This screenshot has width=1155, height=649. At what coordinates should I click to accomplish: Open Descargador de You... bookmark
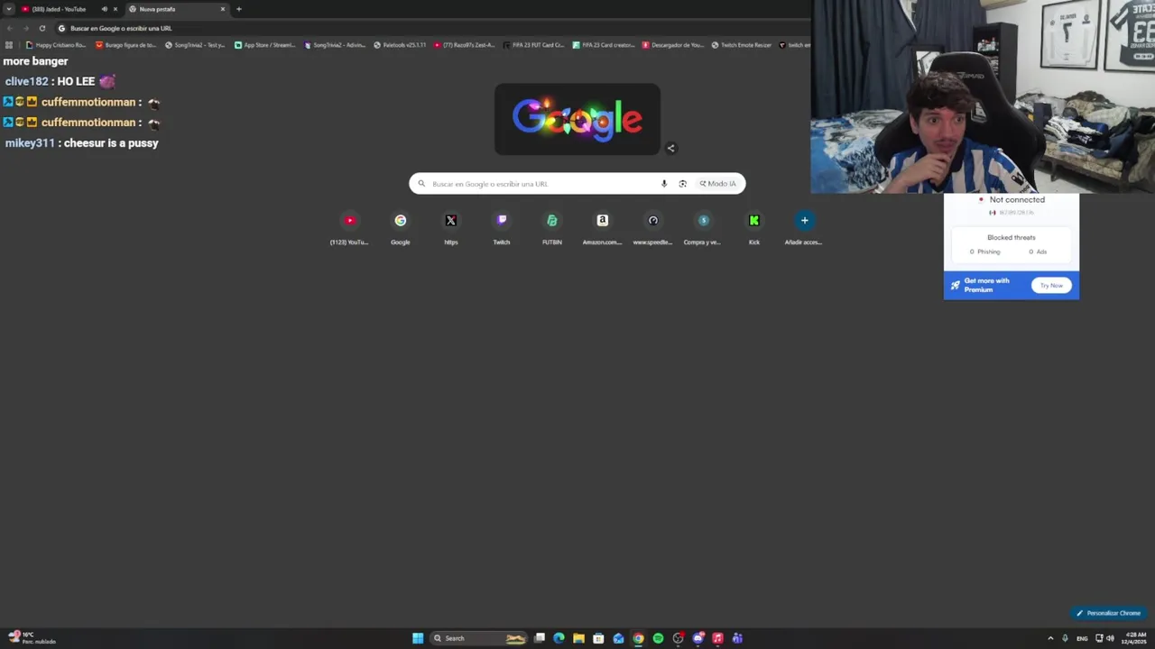tap(673, 45)
